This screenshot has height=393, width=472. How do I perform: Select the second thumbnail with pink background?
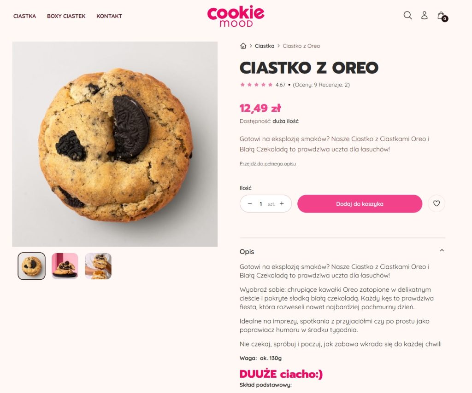(65, 266)
